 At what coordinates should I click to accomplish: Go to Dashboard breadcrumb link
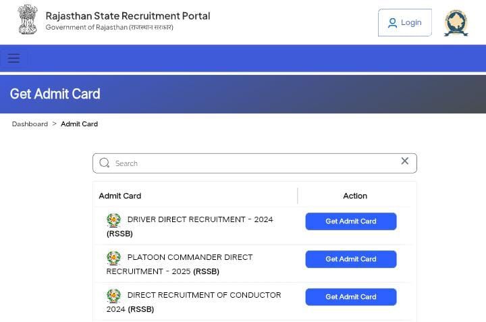(x=30, y=124)
